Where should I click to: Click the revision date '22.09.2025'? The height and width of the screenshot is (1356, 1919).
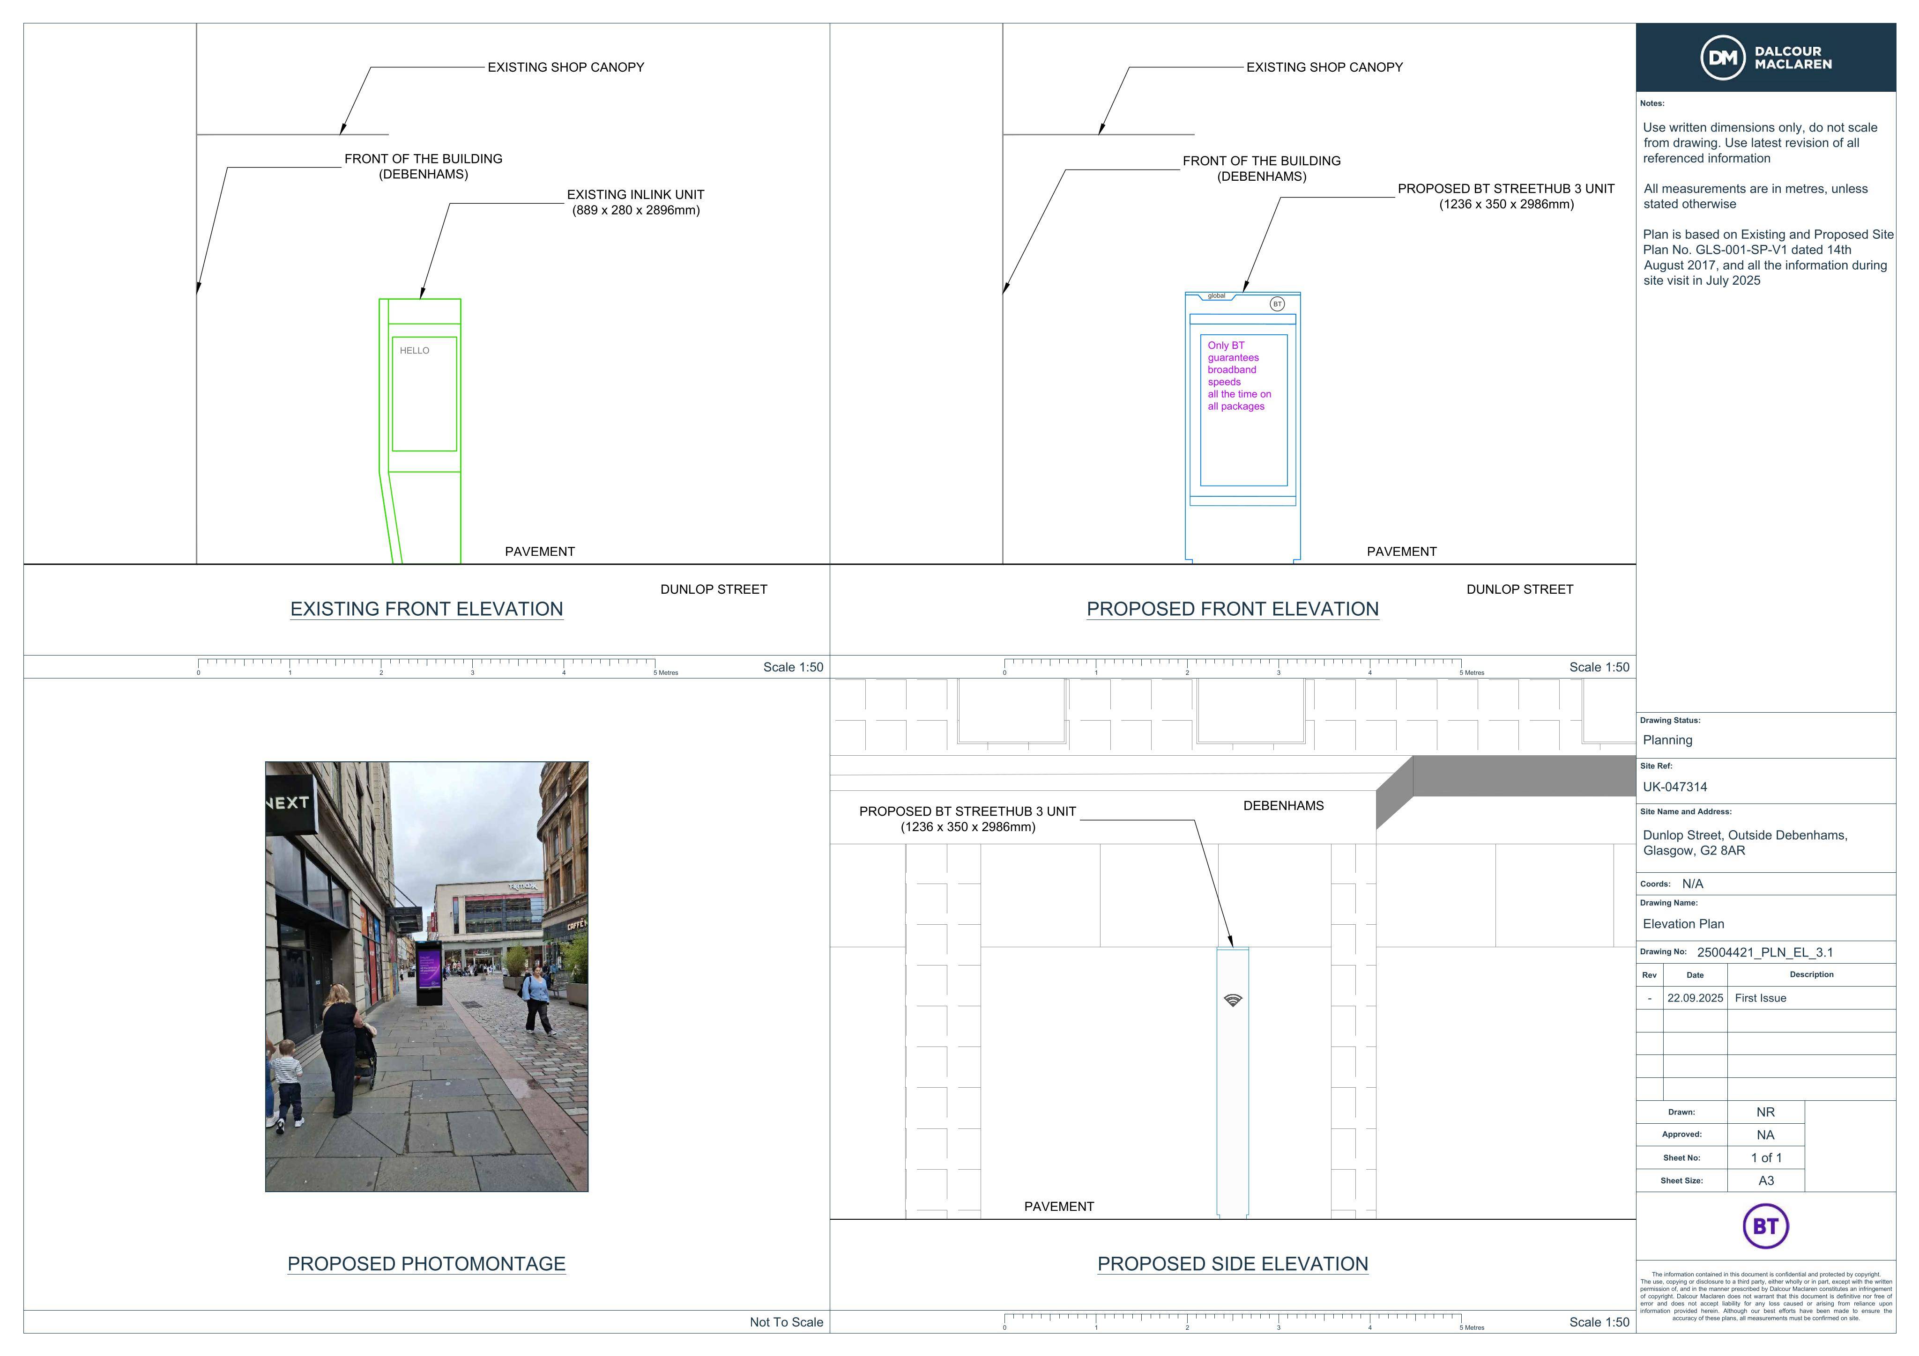click(x=1695, y=998)
